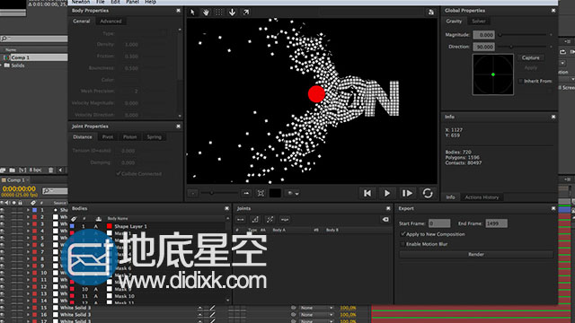575x323 pixels.
Task: Choose the dotted grid tool
Action: 219,13
